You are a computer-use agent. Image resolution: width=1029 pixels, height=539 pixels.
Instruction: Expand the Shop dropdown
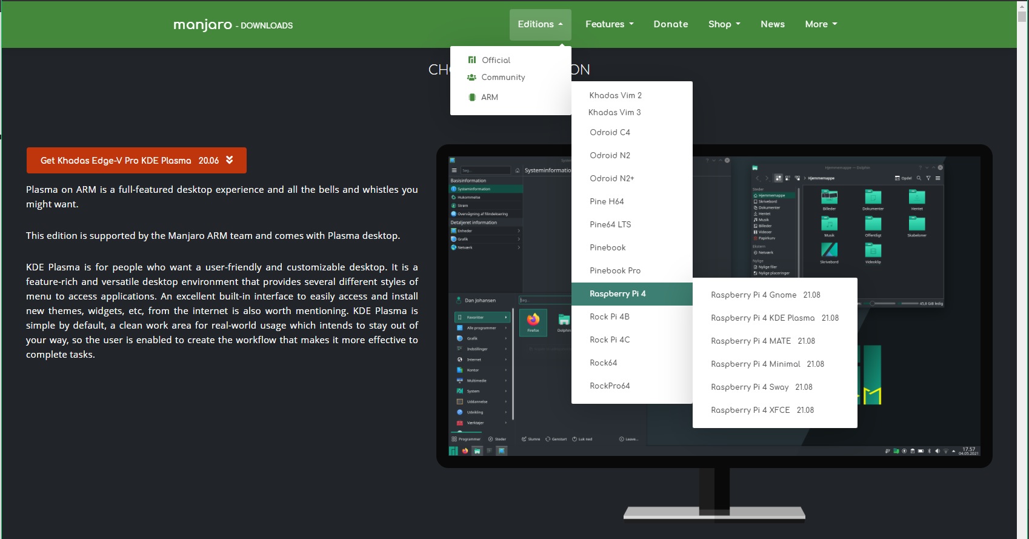pyautogui.click(x=724, y=24)
